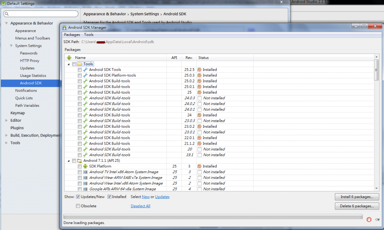Click the wrench icon beside Android SDK Tools
384x230 pixels.
85,70
